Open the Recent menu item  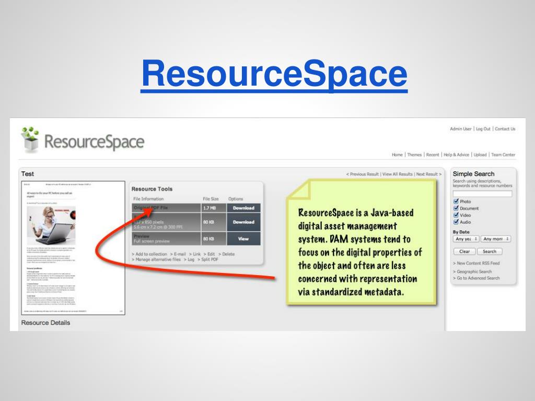pyautogui.click(x=433, y=155)
